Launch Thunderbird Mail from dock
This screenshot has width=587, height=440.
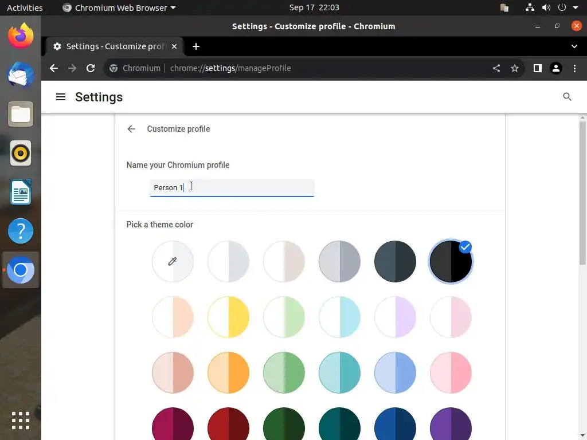coord(21,75)
